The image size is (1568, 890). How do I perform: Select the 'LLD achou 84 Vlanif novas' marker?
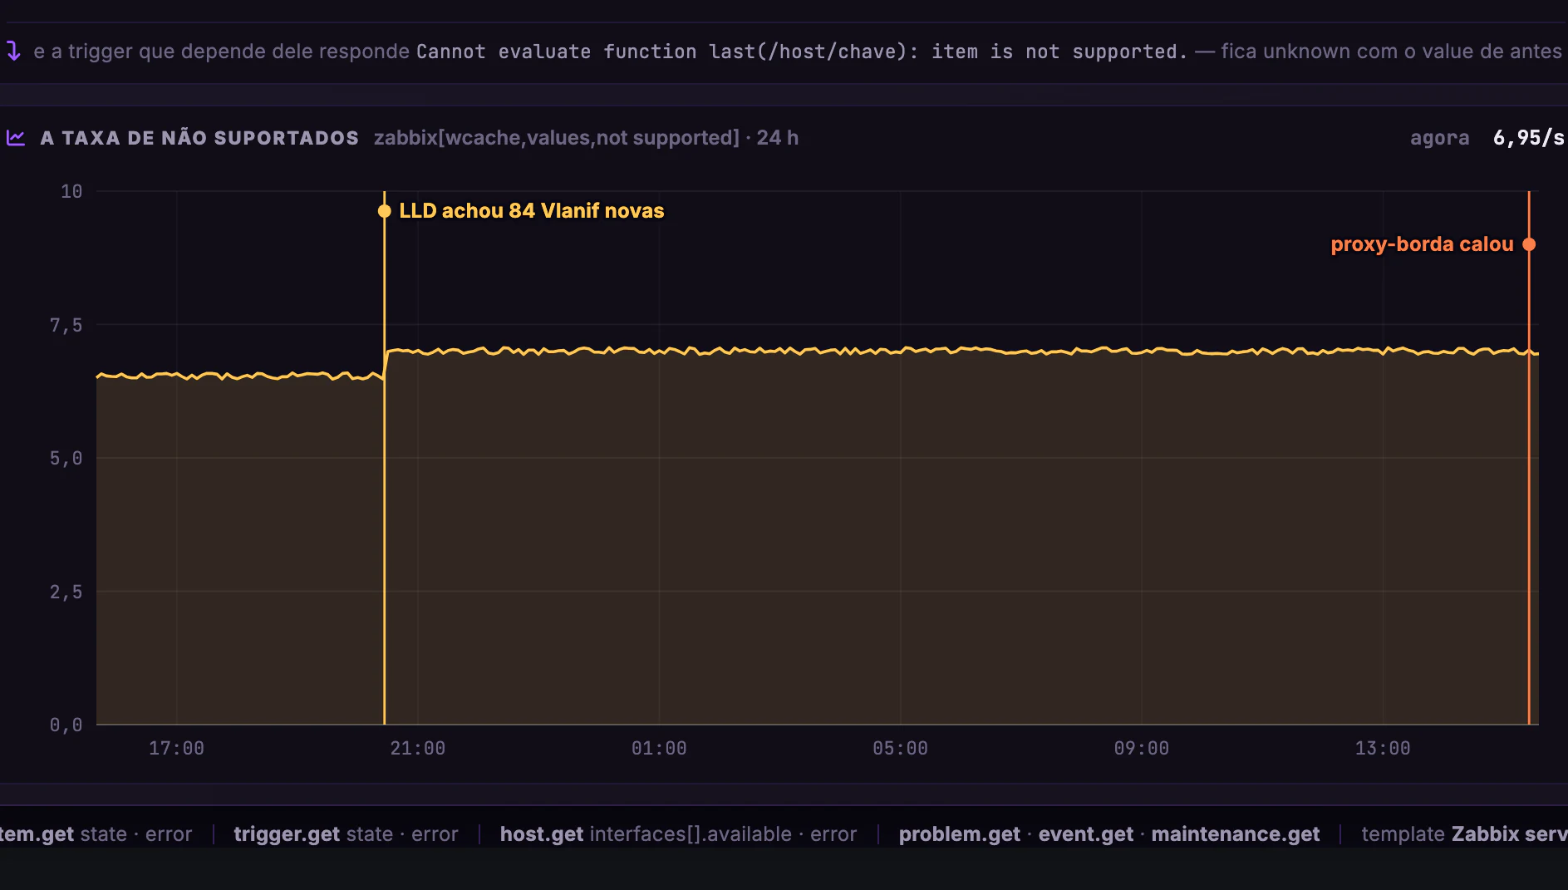pyautogui.click(x=385, y=211)
